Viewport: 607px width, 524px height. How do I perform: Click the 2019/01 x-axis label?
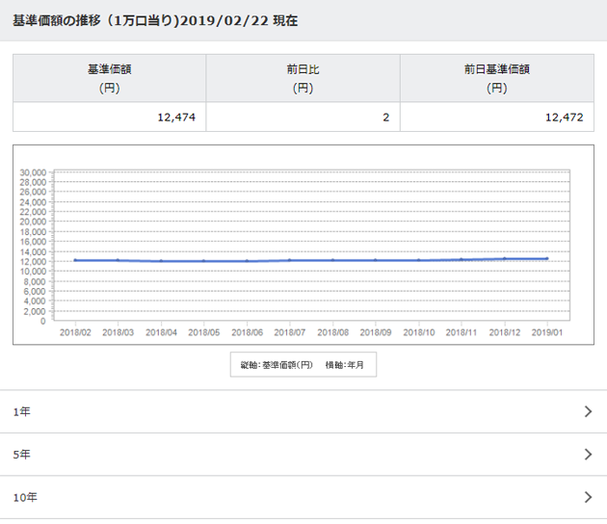[x=547, y=331]
